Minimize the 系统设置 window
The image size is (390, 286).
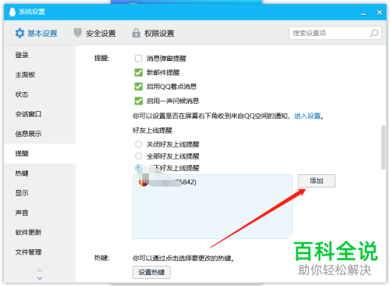point(363,13)
